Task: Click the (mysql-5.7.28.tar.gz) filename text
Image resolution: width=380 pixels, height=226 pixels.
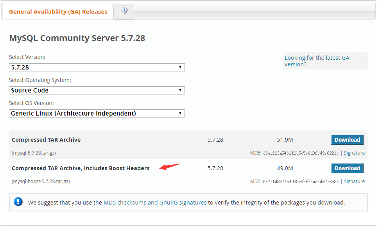Action: 34,153
